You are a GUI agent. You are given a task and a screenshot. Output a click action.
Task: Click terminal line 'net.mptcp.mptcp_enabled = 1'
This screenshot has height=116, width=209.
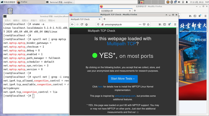point(23,54)
